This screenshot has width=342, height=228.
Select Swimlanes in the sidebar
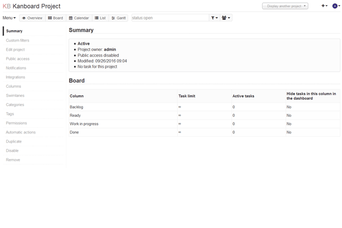pos(15,96)
